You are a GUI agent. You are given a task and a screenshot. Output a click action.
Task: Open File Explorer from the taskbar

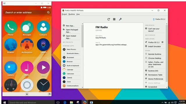coord(71,102)
